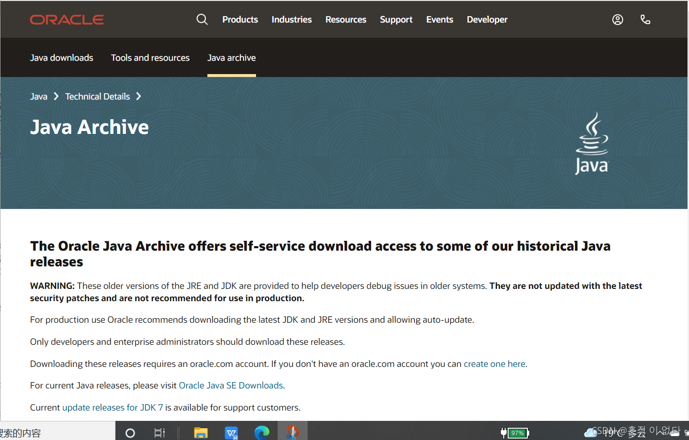This screenshot has height=440, width=689.
Task: Click chevron after Java breadcrumb
Action: (x=56, y=97)
